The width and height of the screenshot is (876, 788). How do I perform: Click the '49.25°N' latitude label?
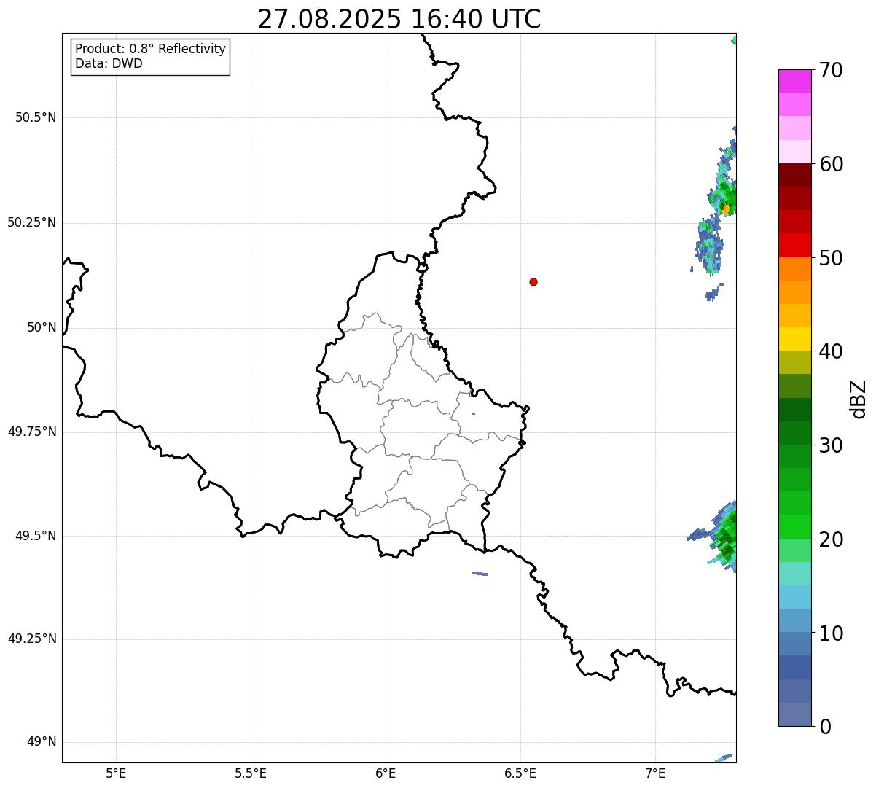32,639
